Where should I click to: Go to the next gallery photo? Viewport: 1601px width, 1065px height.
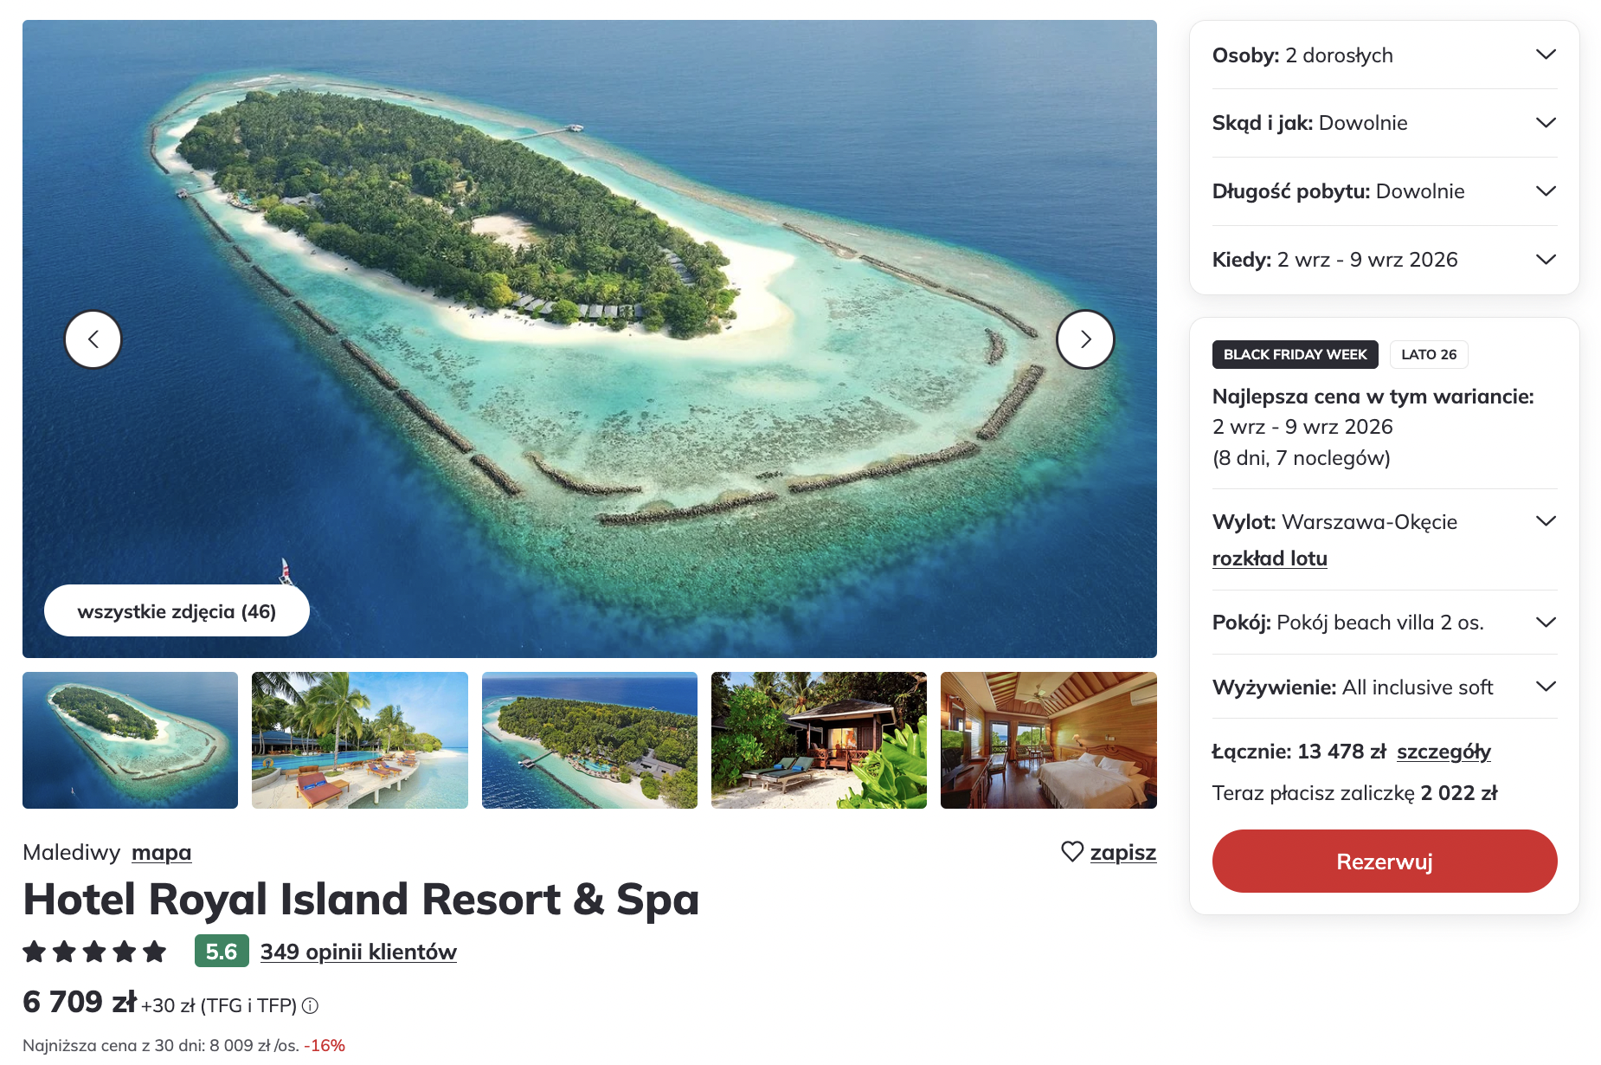1085,339
